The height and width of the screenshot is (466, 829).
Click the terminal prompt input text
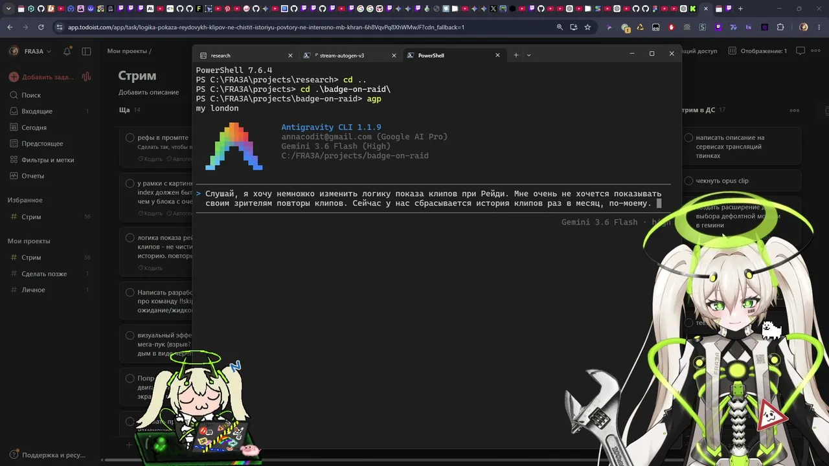433,199
